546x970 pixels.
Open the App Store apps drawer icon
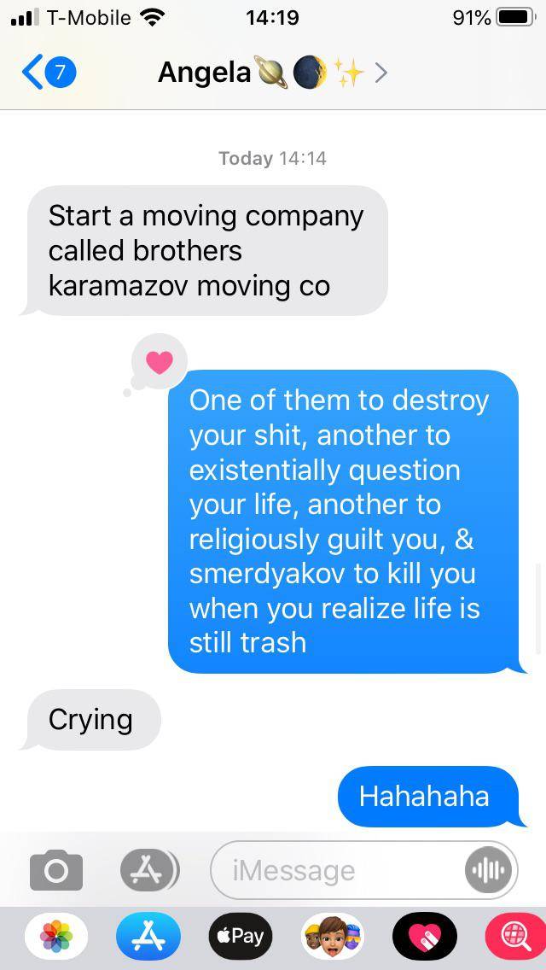tap(149, 870)
